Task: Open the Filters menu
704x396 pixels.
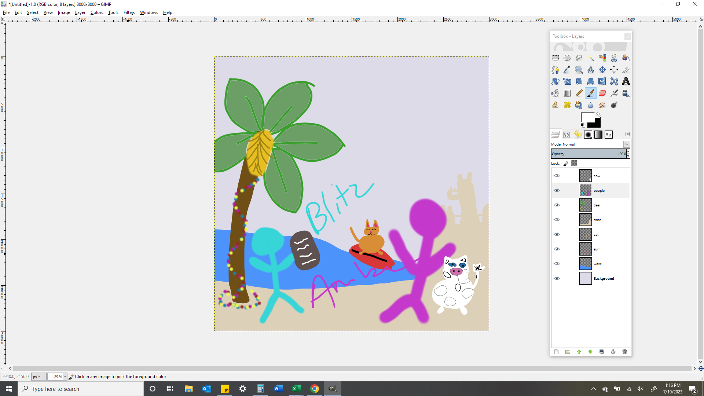Action: (129, 12)
